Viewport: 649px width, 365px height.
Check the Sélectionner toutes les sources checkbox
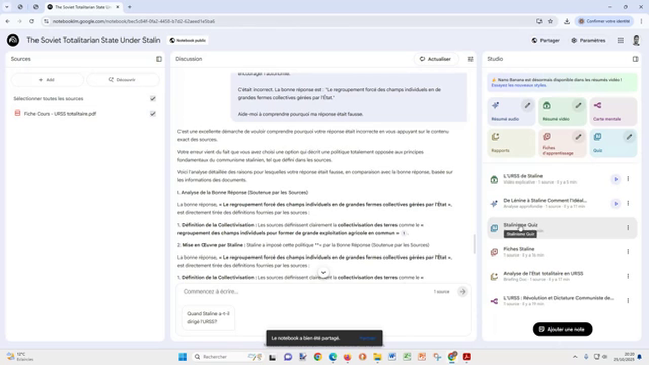point(153,98)
